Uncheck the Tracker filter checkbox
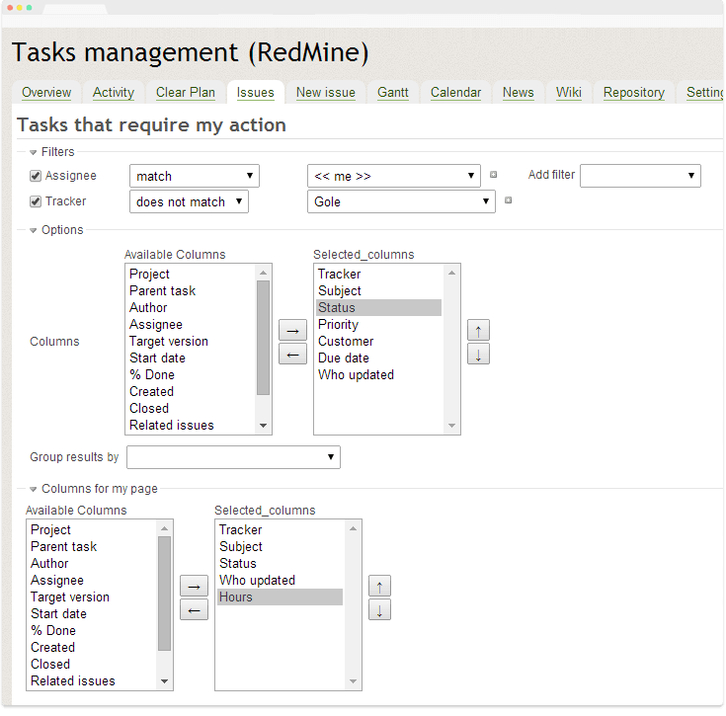The height and width of the screenshot is (716, 726). click(x=37, y=201)
